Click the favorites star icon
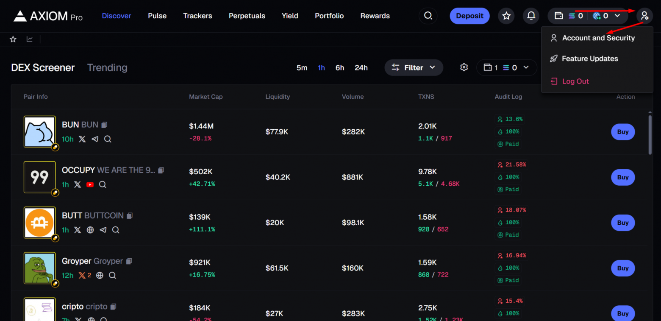The width and height of the screenshot is (661, 321). coord(506,16)
